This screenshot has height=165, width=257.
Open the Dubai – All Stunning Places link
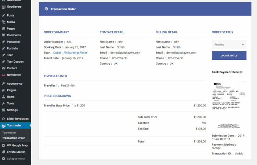(70, 52)
